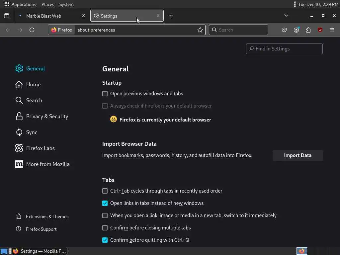Image resolution: width=340 pixels, height=255 pixels.
Task: Click the uBlock Origin toolbar icon
Action: 320,30
